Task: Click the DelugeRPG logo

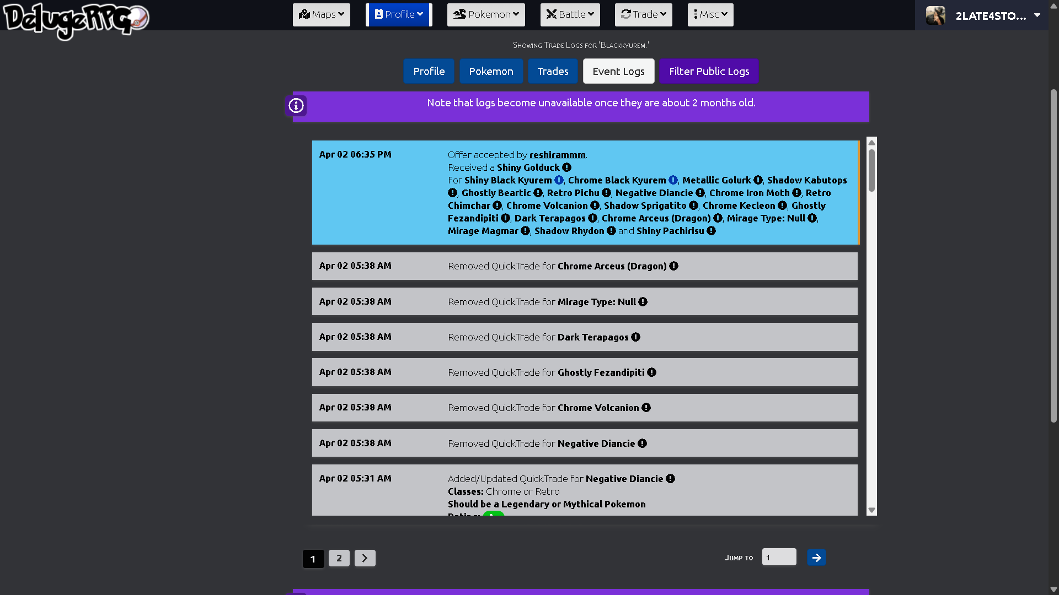Action: (x=76, y=20)
